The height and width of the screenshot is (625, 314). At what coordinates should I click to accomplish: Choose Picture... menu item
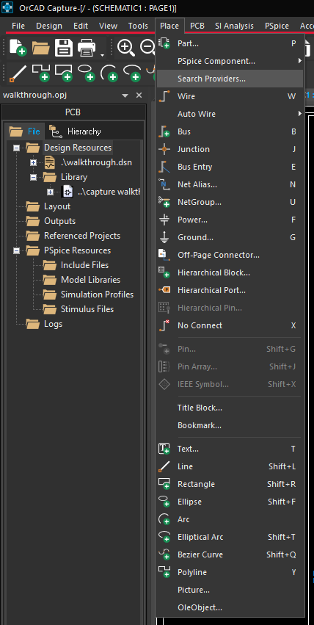(230, 590)
